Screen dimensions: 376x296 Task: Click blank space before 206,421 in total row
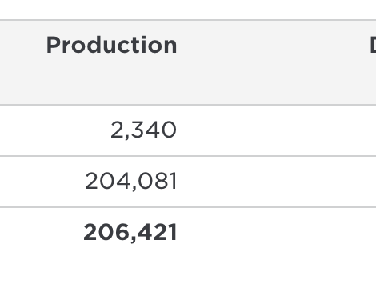[42, 233]
